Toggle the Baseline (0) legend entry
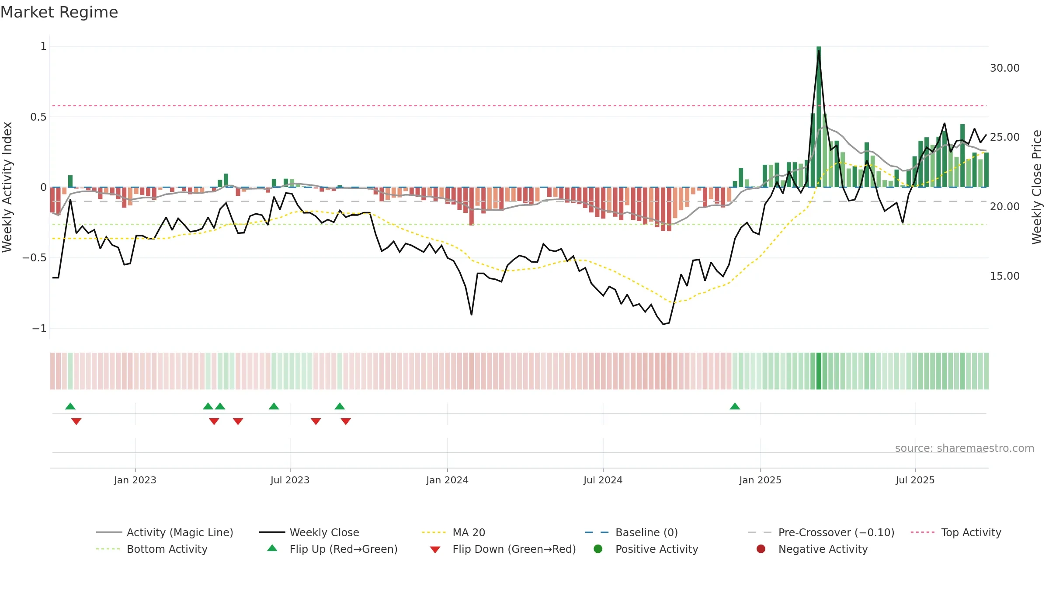The width and height of the screenshot is (1049, 590). click(631, 532)
